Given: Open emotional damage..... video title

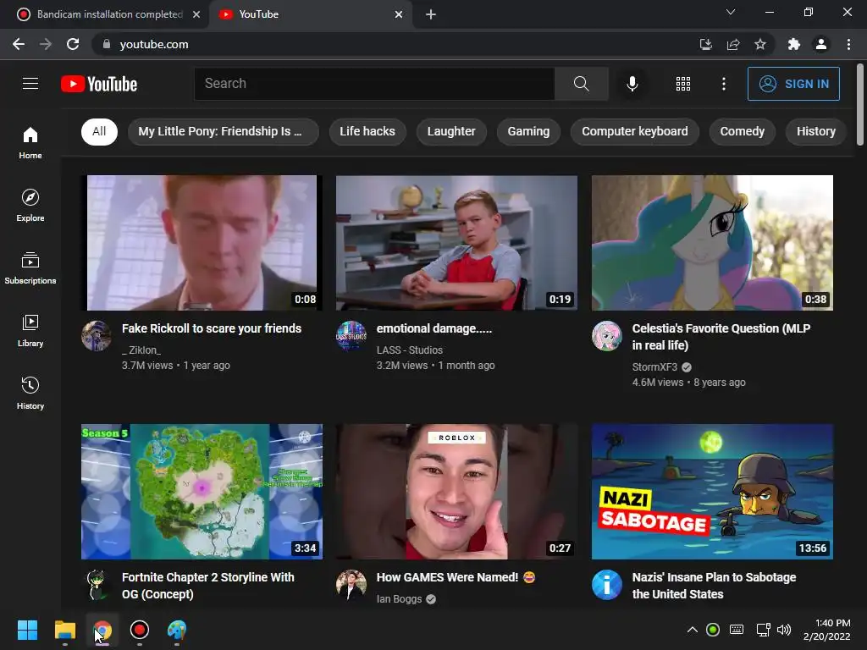Looking at the screenshot, I should coord(434,328).
